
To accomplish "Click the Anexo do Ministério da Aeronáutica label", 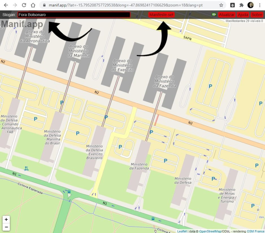I will pos(35,36).
